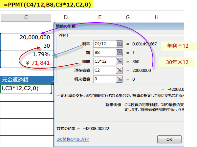This screenshot has width=197, height=147.
Task: Select column D header
Action: click(66, 18)
